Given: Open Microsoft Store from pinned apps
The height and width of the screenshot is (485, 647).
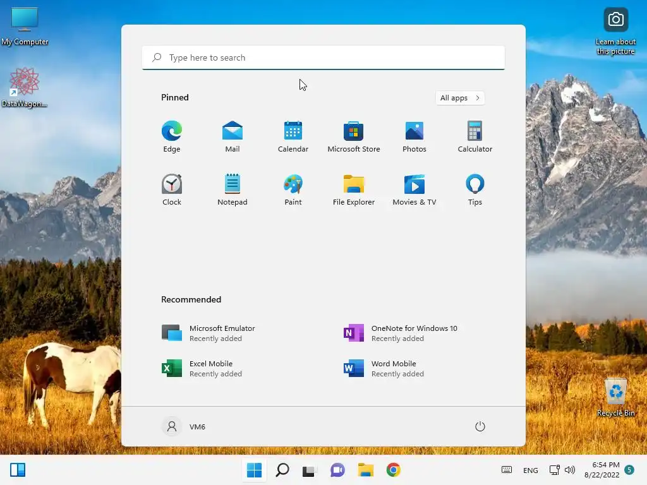Looking at the screenshot, I should pos(354,136).
